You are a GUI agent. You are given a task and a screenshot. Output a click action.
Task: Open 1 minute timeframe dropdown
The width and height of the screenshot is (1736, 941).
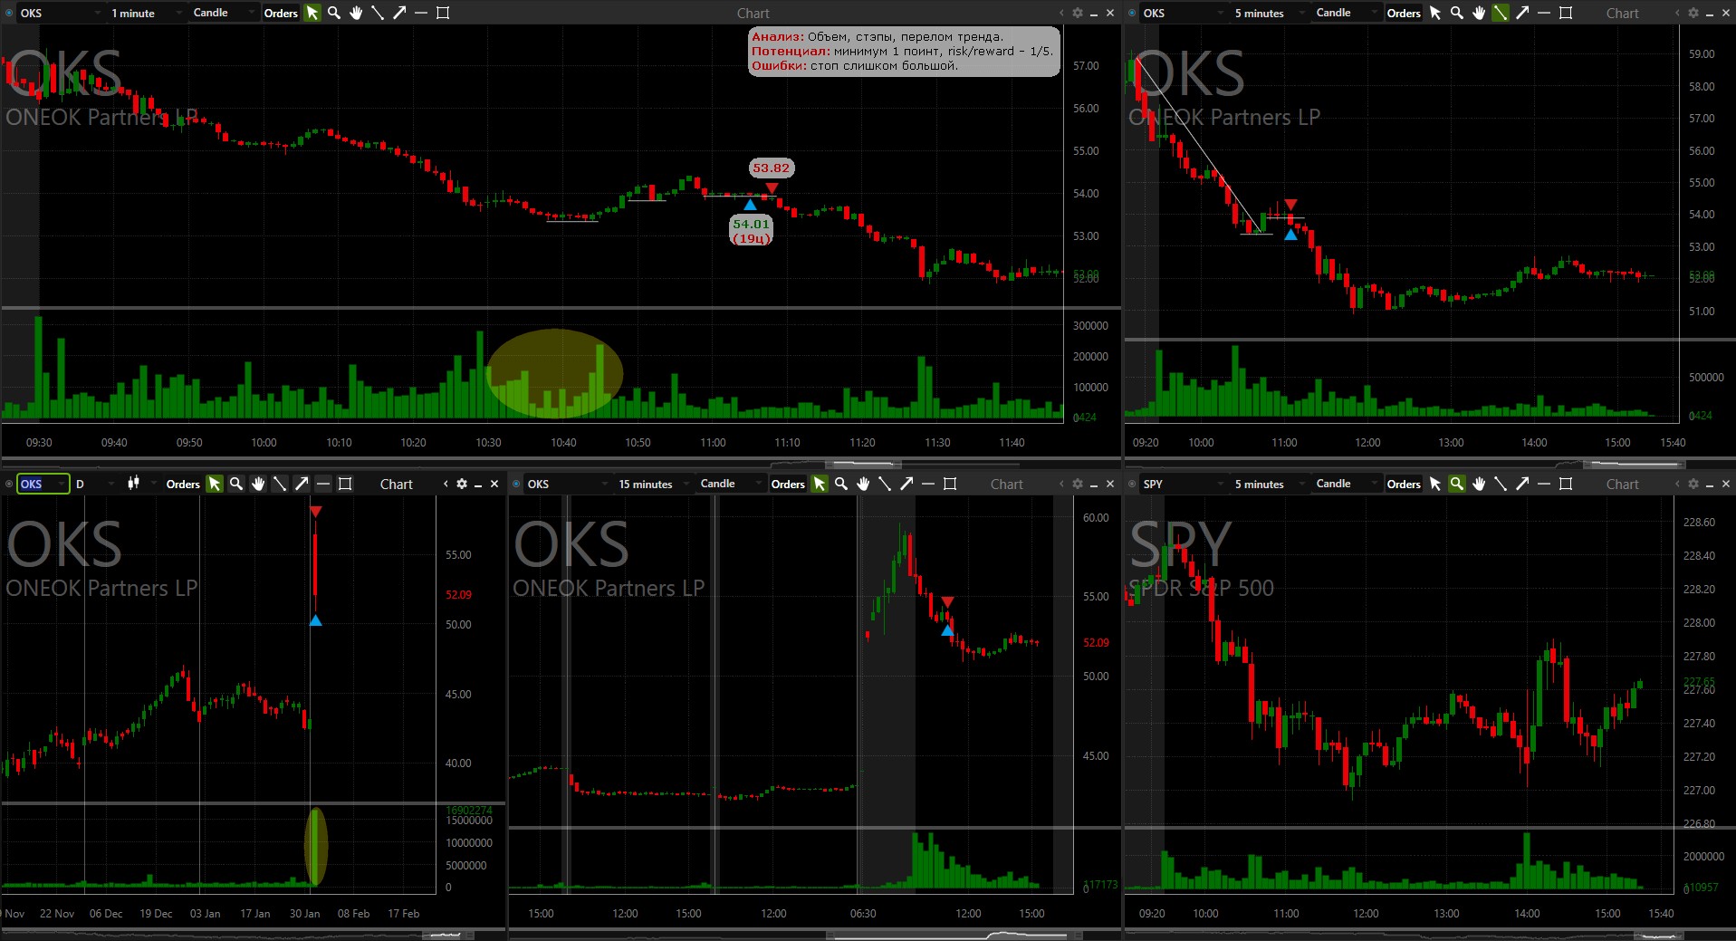[145, 13]
